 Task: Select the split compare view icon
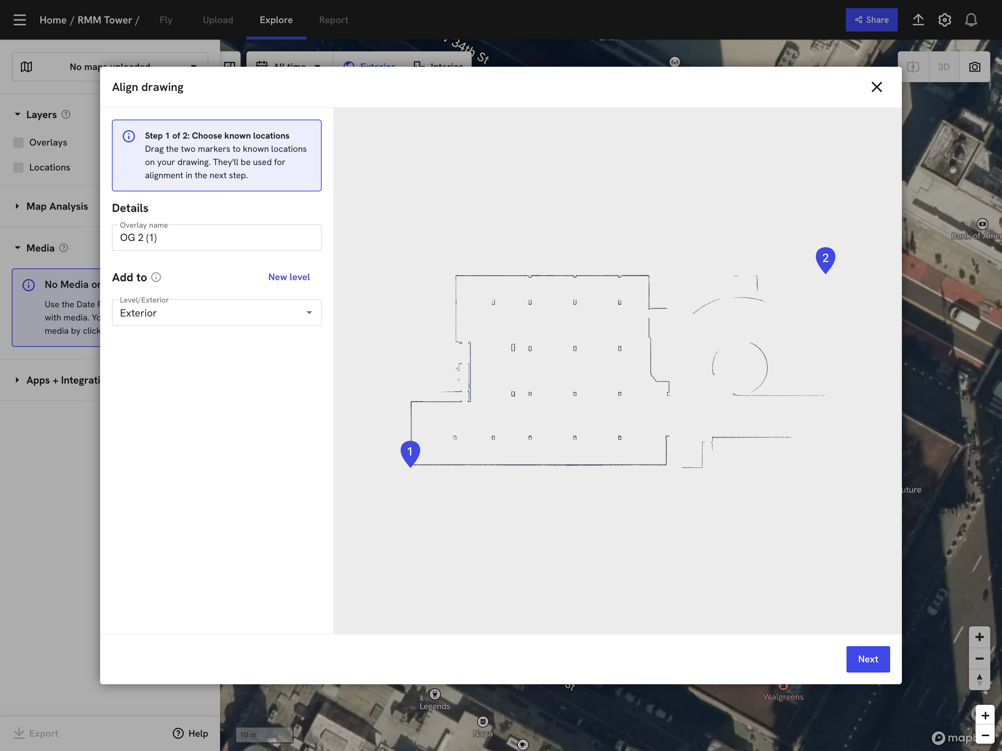point(913,66)
